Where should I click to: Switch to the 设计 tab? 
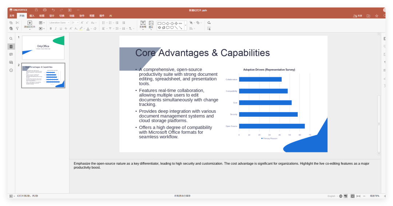click(x=52, y=16)
